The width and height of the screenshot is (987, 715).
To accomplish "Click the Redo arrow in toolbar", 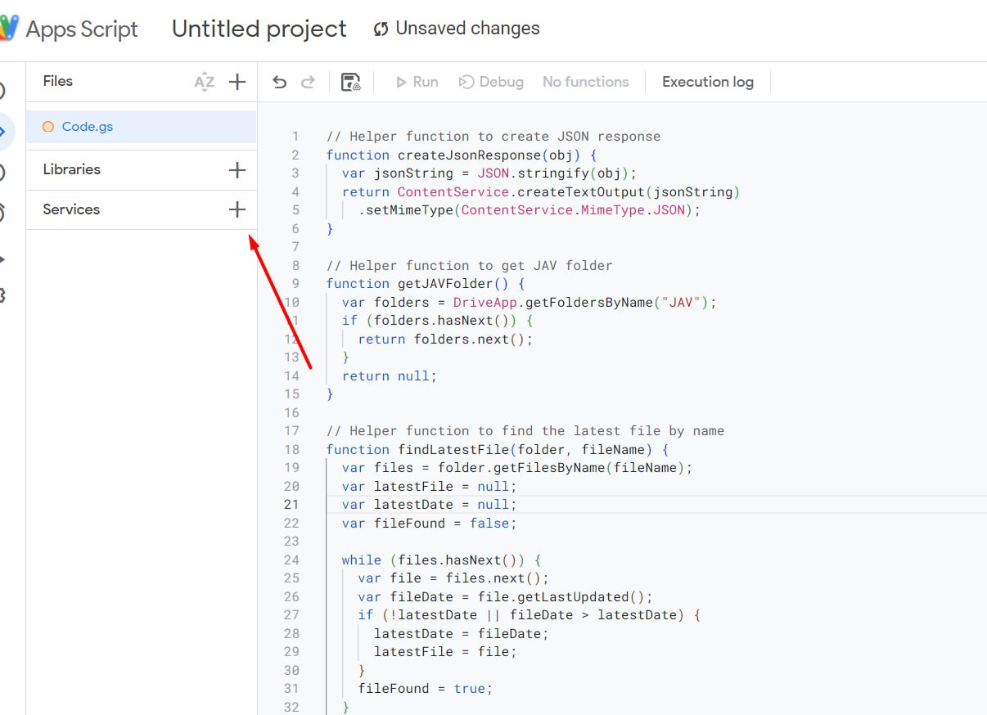I will click(308, 82).
